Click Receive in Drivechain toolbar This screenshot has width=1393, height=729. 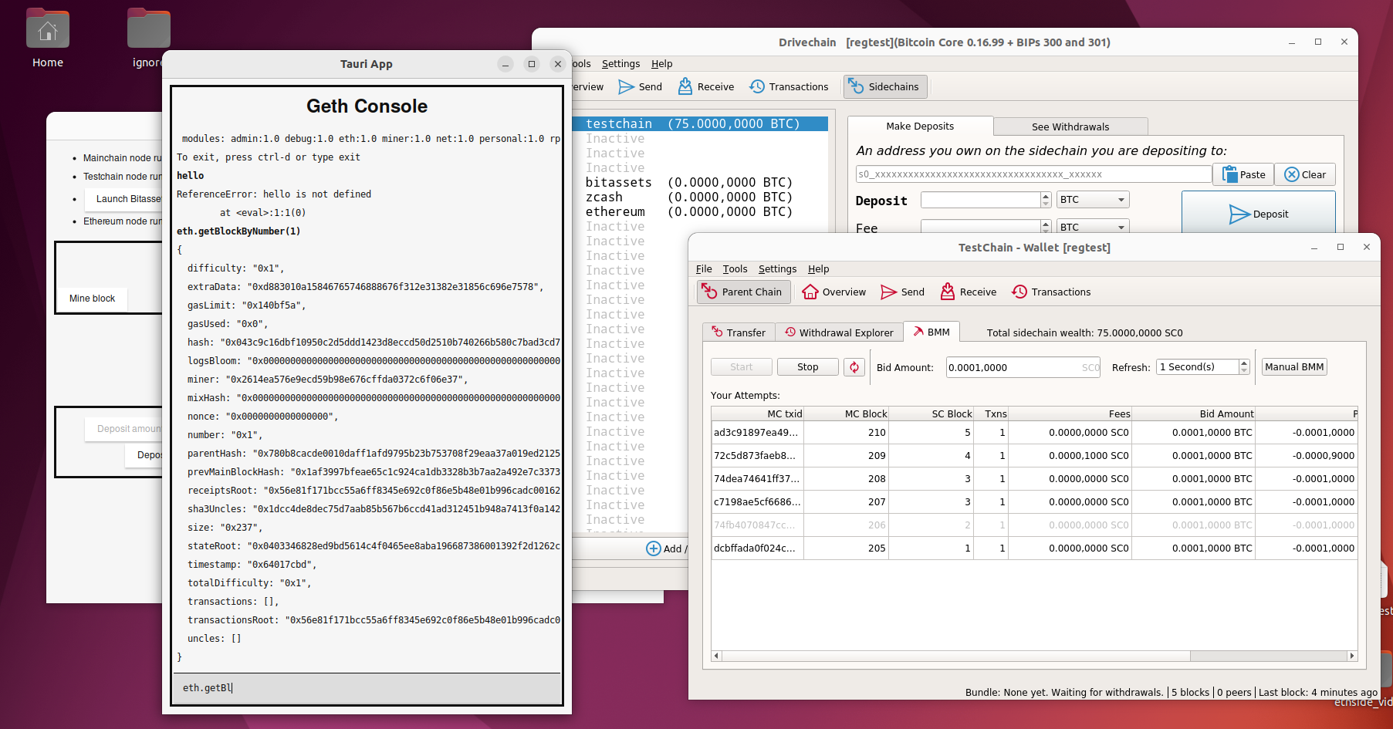[705, 86]
